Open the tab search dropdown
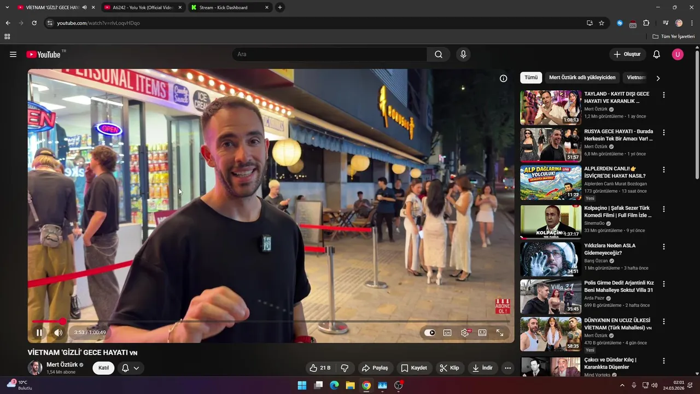 pyautogui.click(x=7, y=8)
